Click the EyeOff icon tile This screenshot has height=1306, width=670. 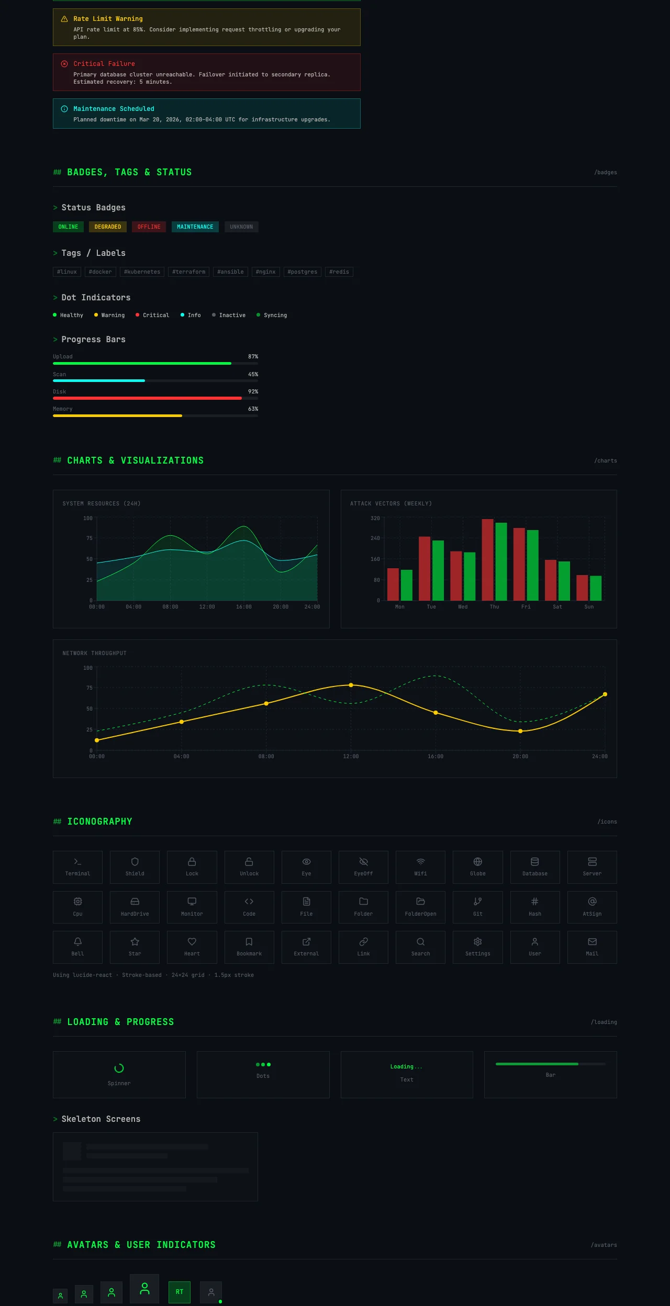pyautogui.click(x=363, y=867)
